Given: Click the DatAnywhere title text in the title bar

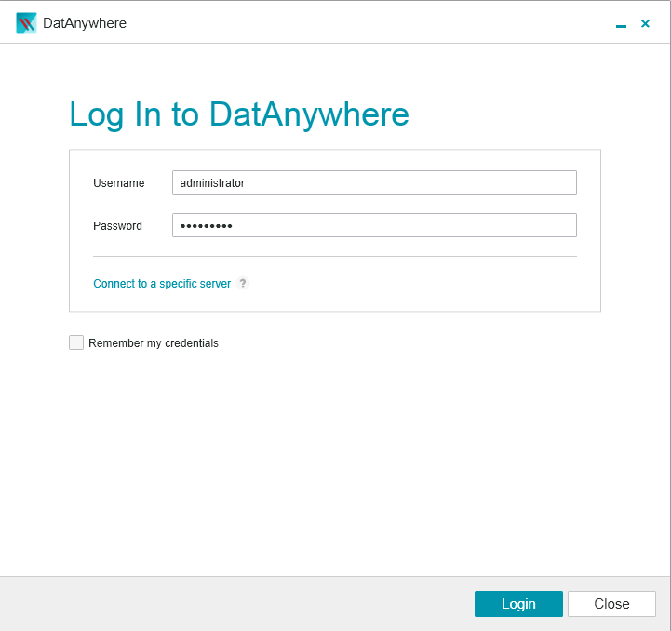Looking at the screenshot, I should (x=85, y=23).
